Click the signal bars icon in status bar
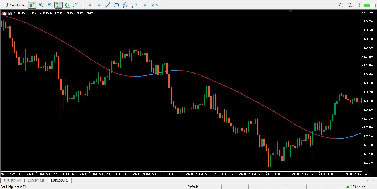Image resolution: width=377 pixels, height=189 pixels. click(x=347, y=187)
